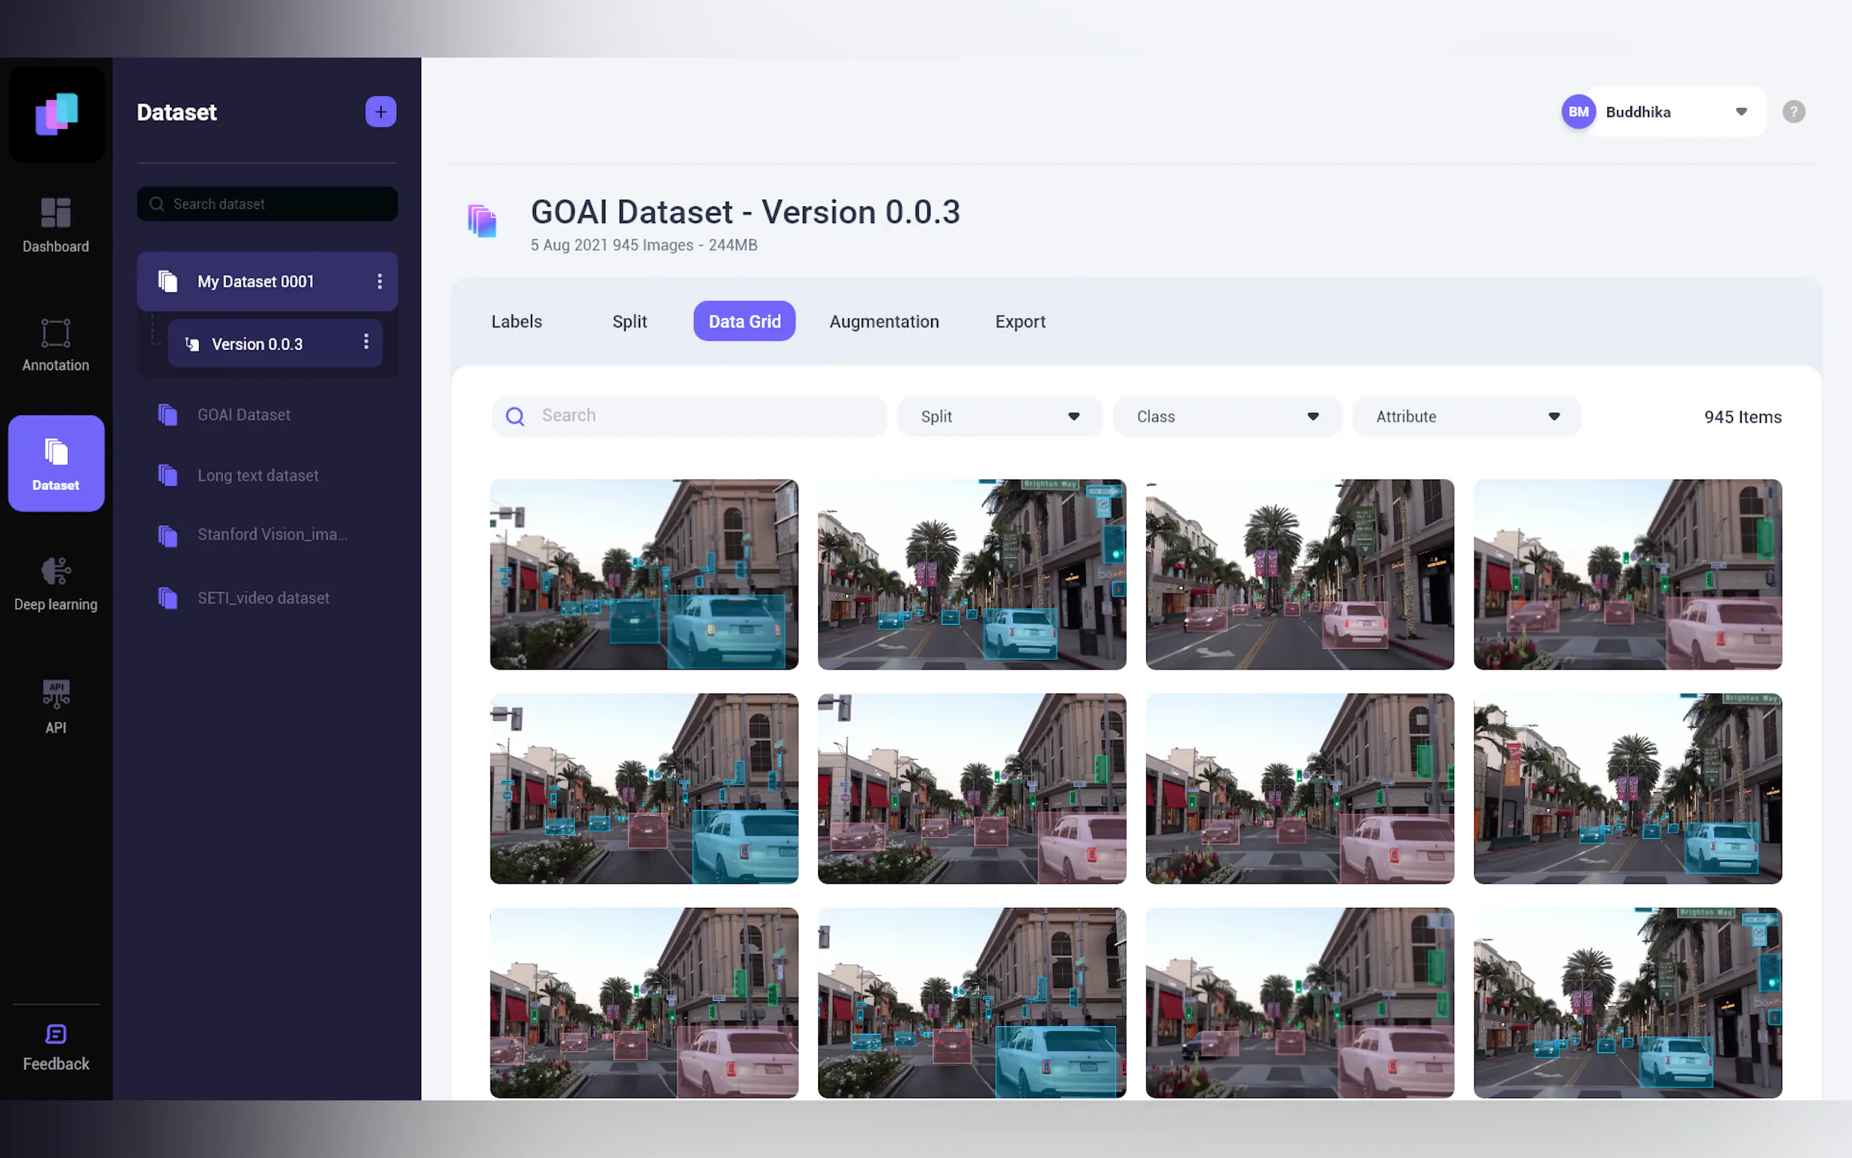Expand the Class filter dropdown
1852x1158 pixels.
coord(1226,416)
